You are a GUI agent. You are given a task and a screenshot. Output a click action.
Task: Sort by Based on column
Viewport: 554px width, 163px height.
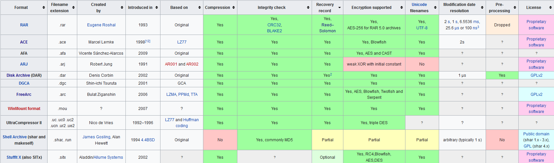199,8
